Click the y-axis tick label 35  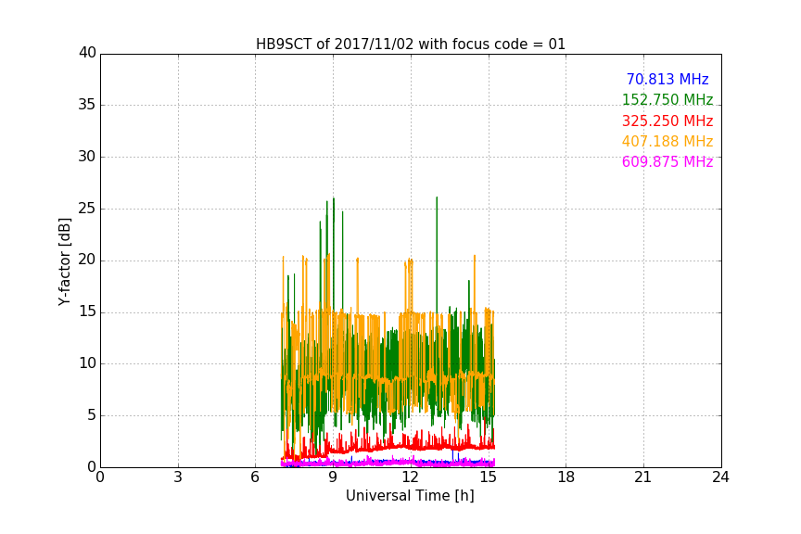pos(87,105)
